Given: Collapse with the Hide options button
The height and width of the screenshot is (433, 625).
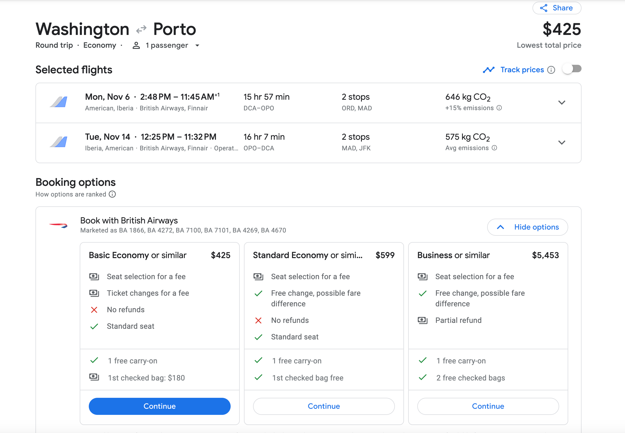Looking at the screenshot, I should click(x=527, y=227).
